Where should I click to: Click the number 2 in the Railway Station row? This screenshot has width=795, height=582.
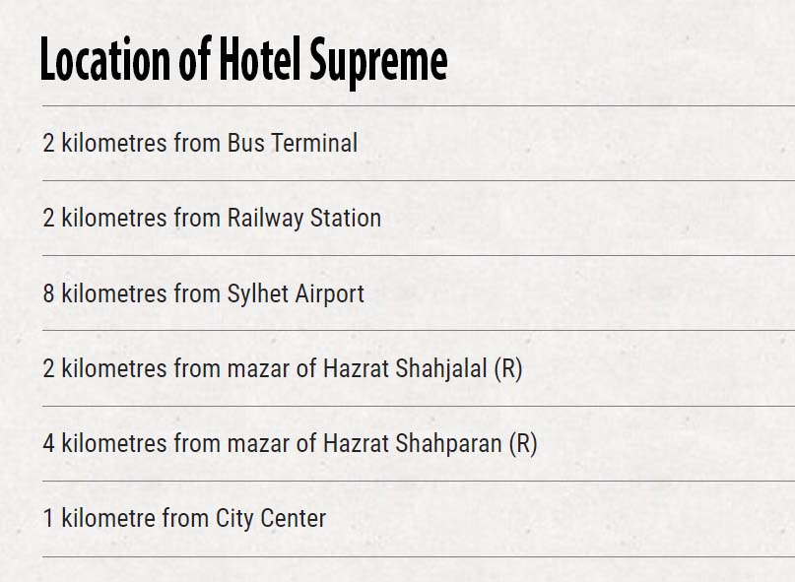click(x=48, y=218)
